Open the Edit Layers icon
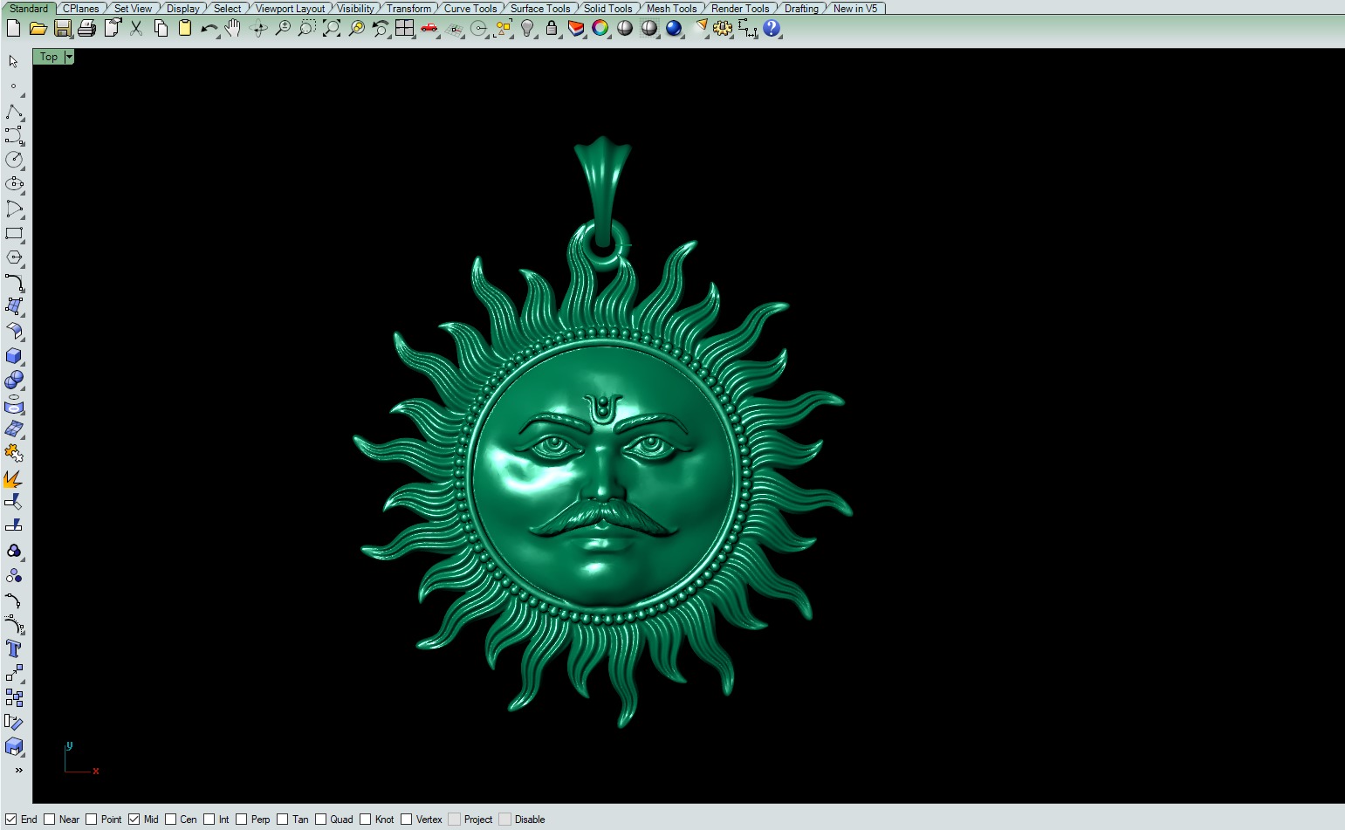This screenshot has width=1345, height=830. pyautogui.click(x=576, y=28)
